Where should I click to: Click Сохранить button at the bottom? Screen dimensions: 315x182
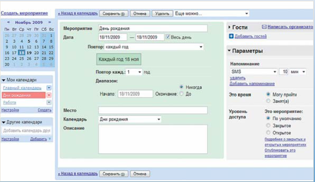click(114, 174)
